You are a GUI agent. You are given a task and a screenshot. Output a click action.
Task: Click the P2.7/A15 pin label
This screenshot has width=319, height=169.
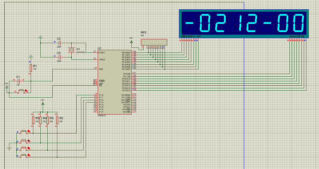[x=126, y=90]
